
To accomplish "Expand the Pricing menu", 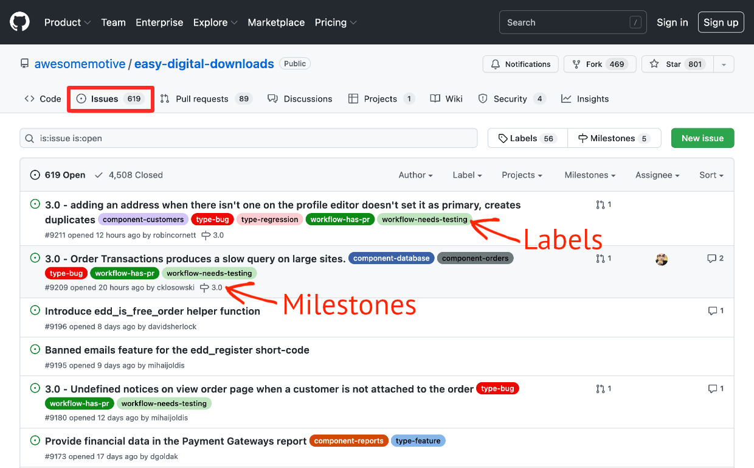I will point(336,23).
